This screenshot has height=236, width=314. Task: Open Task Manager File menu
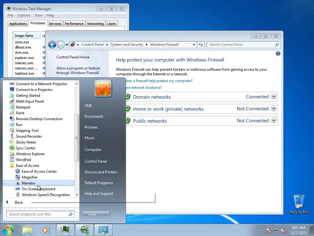coord(10,15)
